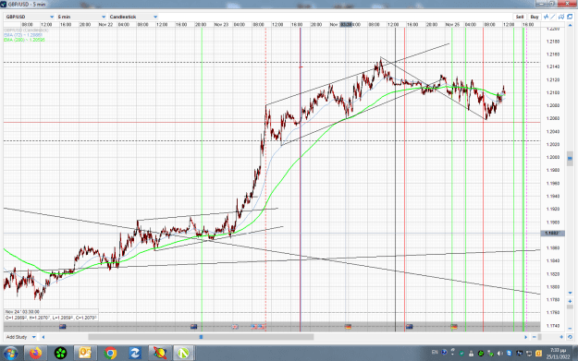
Task: Click the EMA (200) study label
Action: pos(24,40)
